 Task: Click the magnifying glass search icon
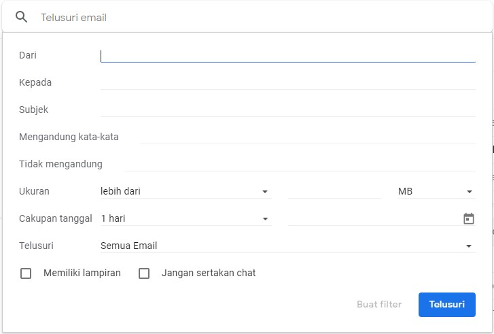[21, 17]
